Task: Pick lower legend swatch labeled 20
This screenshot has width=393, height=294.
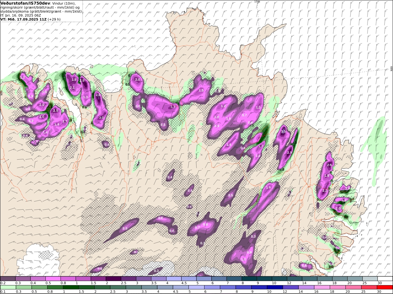Action: click(x=353, y=288)
